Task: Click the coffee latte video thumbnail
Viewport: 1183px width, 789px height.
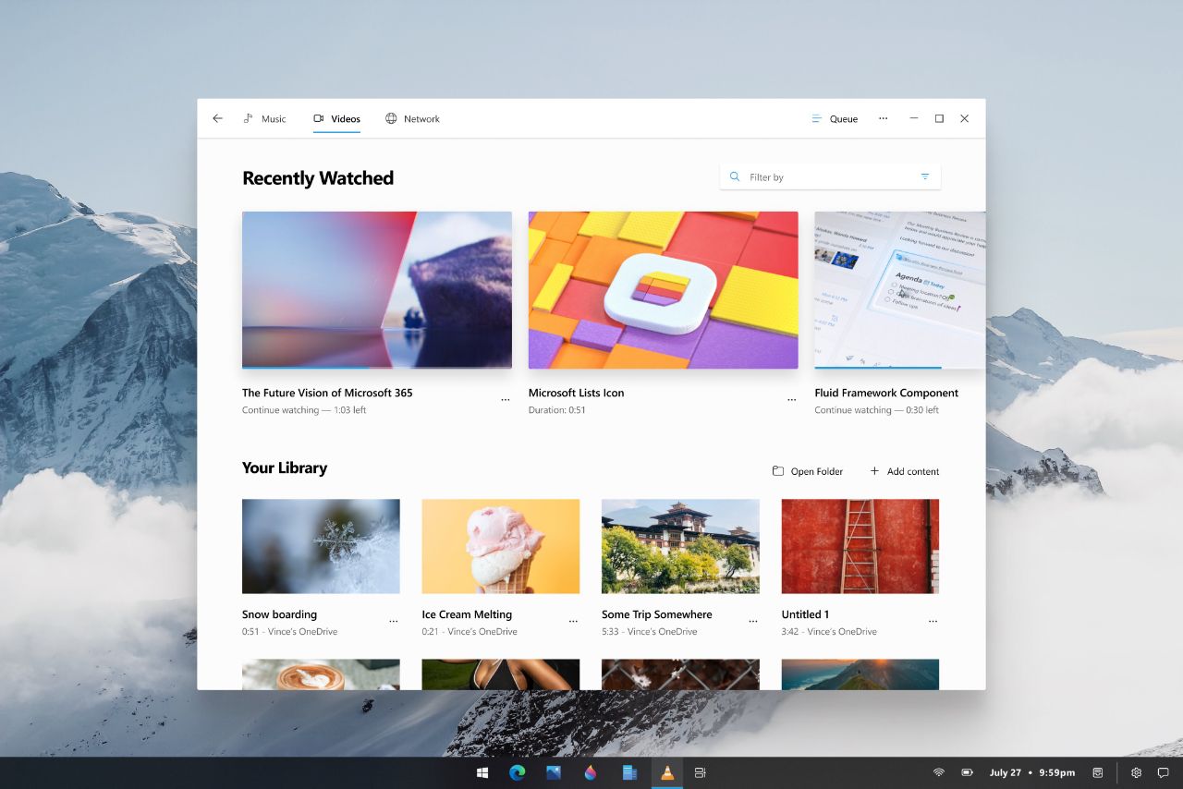Action: (321, 674)
